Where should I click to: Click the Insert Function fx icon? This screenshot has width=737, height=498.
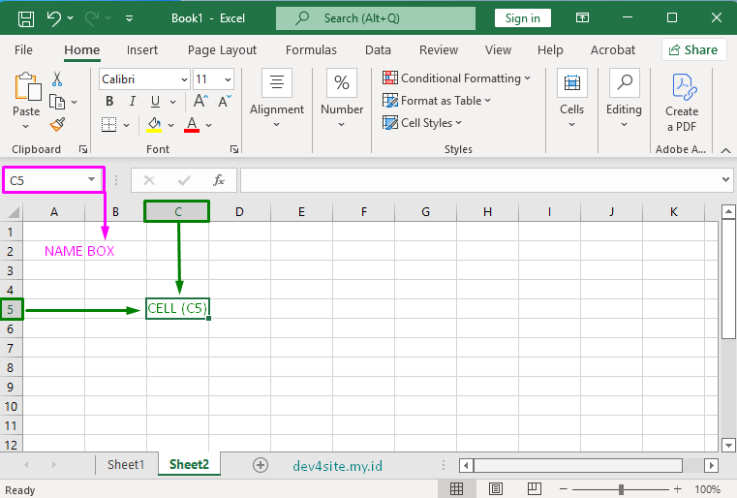click(219, 180)
